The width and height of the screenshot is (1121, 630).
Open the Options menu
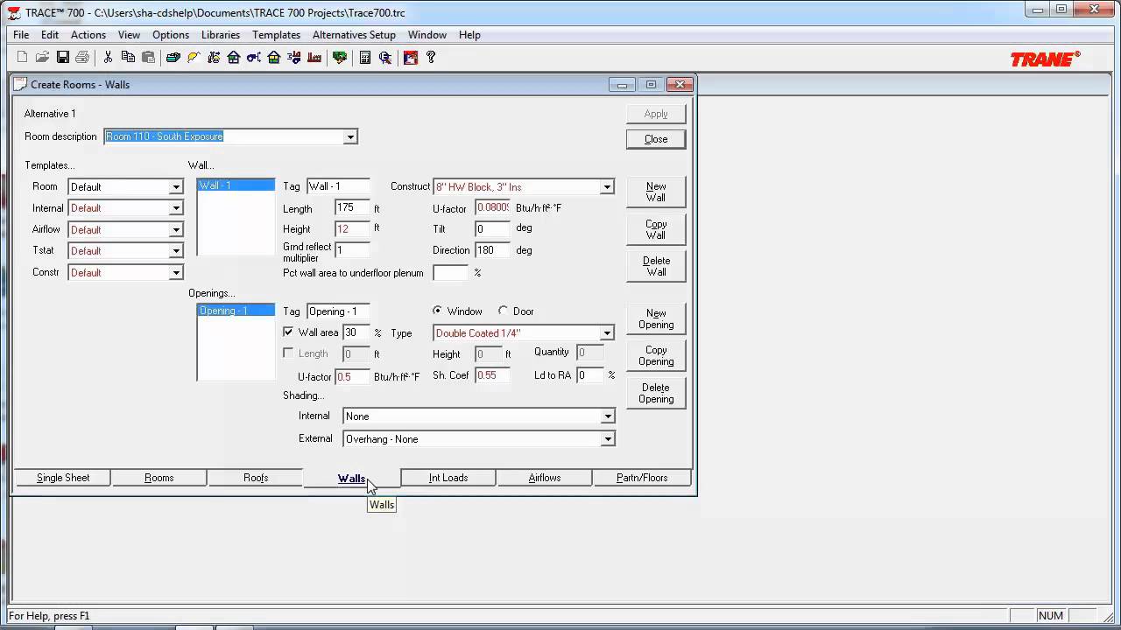pyautogui.click(x=171, y=35)
